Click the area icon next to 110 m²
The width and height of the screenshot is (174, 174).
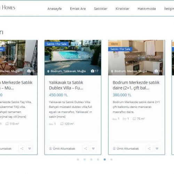7,124
